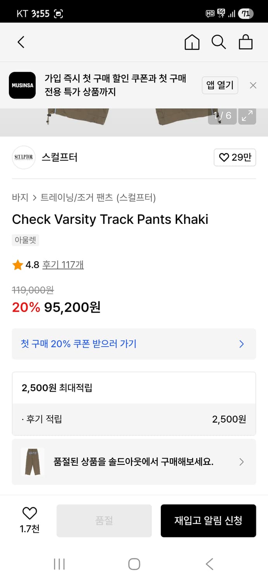Screen dimensions: 268x582
Task: Open the shopping bag icon
Action: point(246,42)
